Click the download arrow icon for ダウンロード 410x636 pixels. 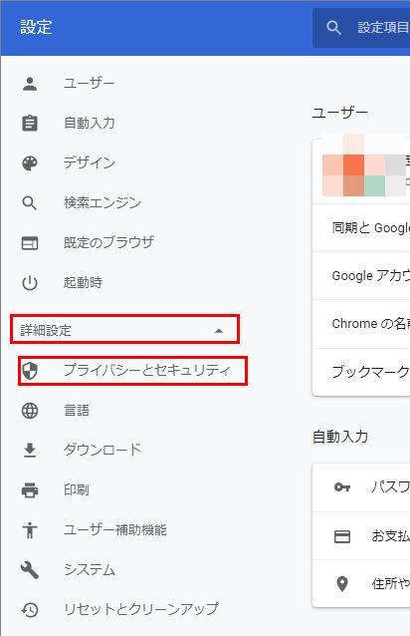30,451
